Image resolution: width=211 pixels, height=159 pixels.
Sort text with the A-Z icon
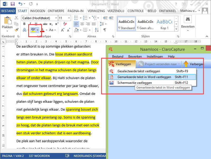(97, 30)
